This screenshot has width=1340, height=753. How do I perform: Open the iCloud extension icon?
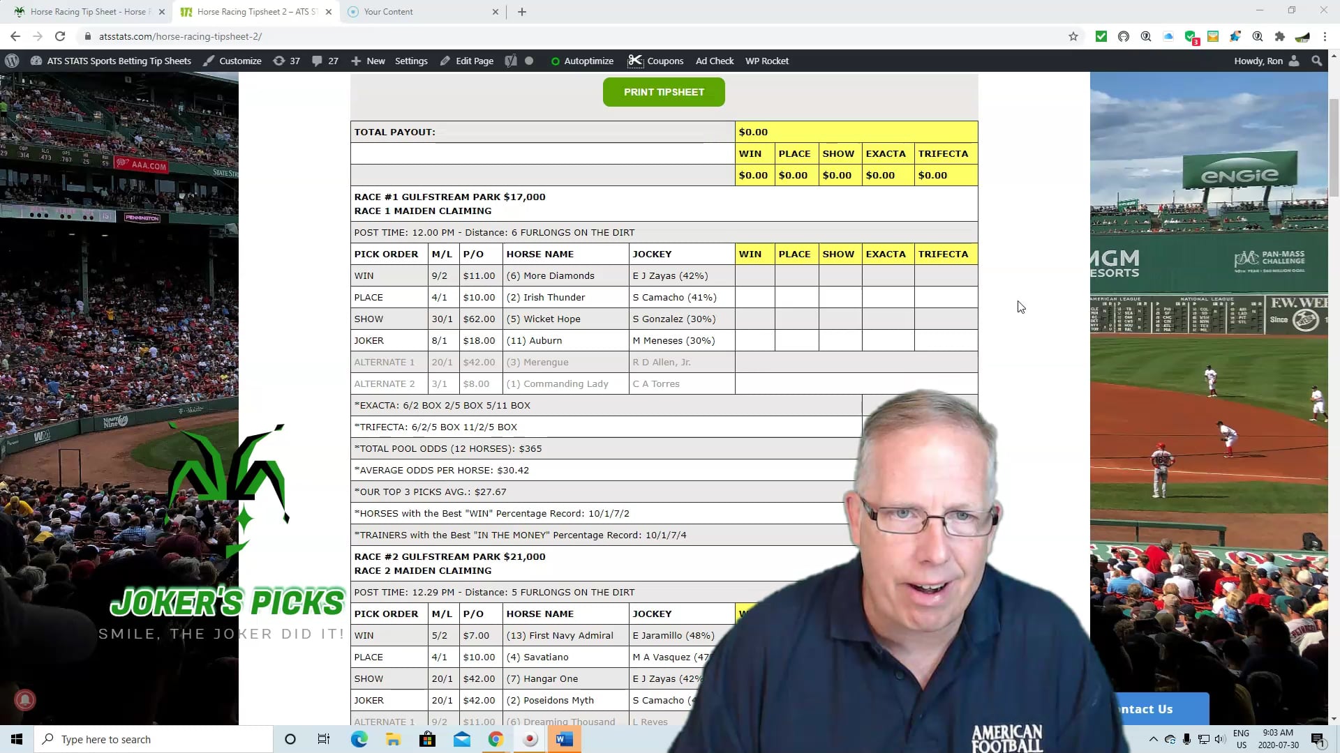[x=1168, y=36]
